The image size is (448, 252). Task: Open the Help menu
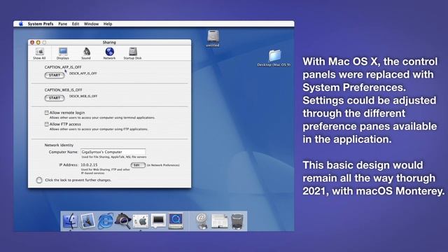point(108,24)
